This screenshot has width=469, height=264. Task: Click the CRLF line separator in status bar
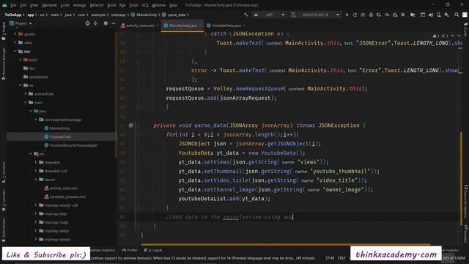[341, 257]
